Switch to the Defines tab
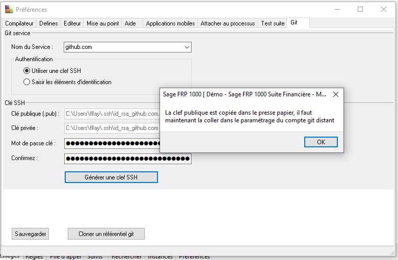Viewport: 398px width, 260px height. point(48,23)
